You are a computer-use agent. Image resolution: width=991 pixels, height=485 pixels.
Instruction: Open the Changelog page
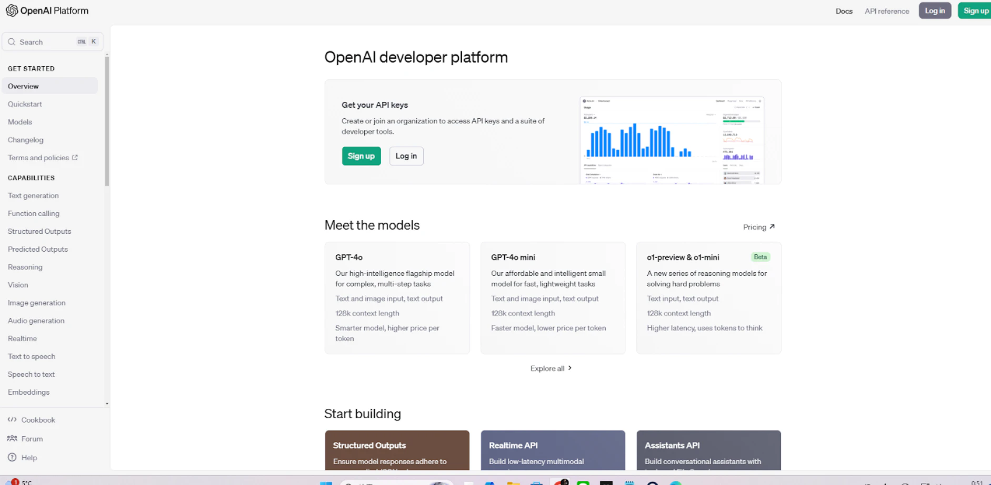pyautogui.click(x=26, y=140)
